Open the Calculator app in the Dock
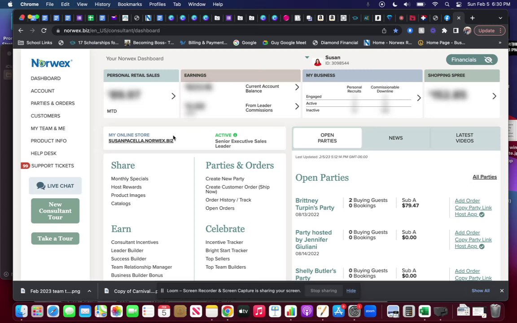This screenshot has width=517, height=323. (408, 311)
